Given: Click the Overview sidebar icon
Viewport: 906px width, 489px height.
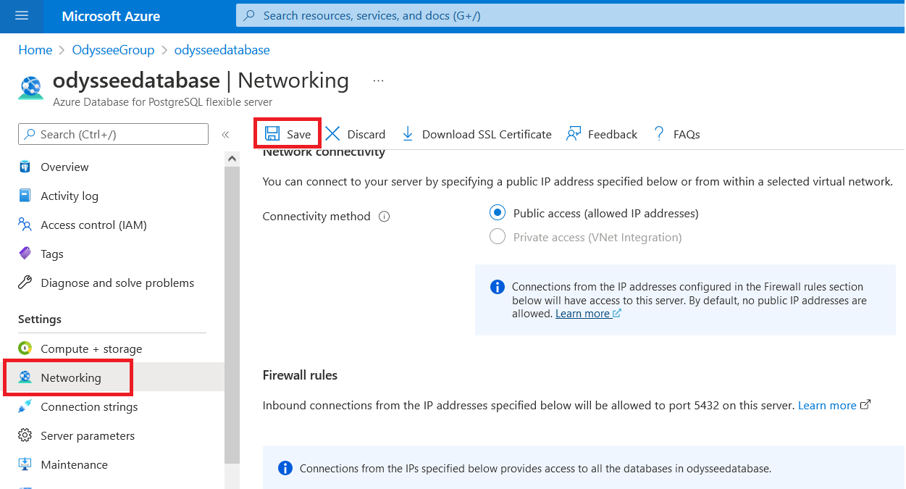Looking at the screenshot, I should (25, 167).
